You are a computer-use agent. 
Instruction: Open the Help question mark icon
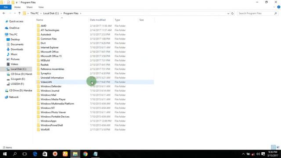click(x=279, y=7)
